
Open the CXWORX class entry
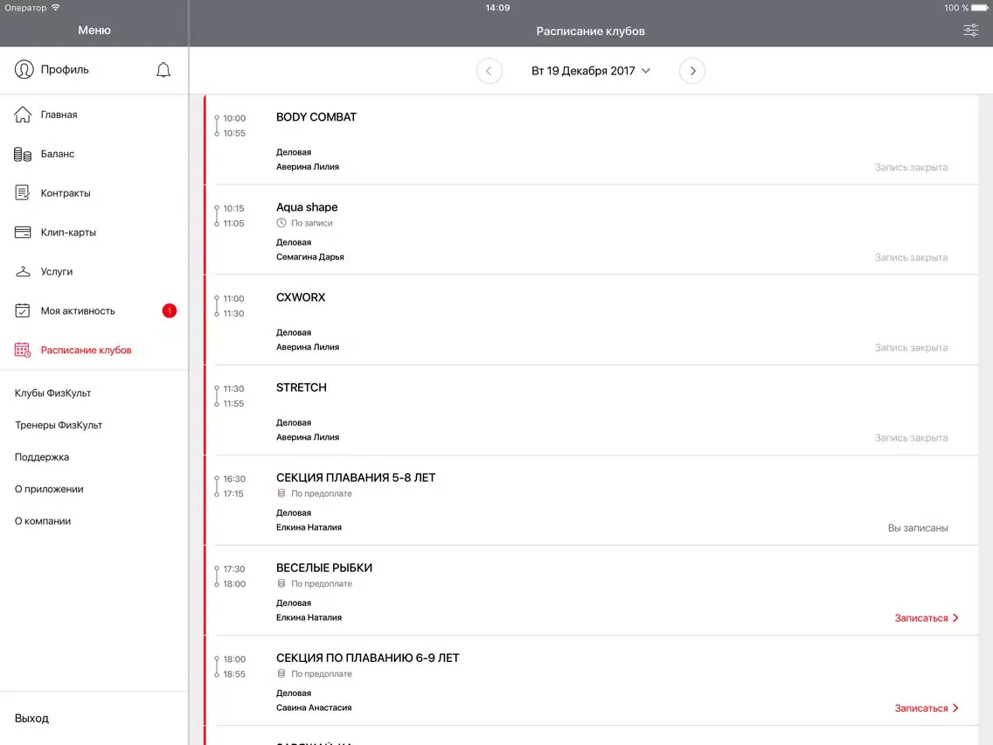[x=592, y=320]
